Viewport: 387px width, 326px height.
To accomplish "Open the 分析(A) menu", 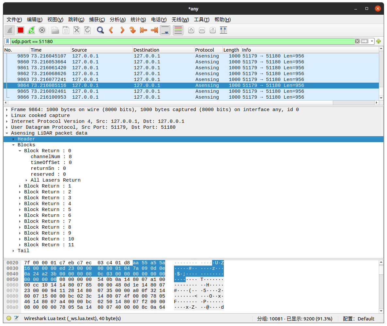I will coord(117,20).
